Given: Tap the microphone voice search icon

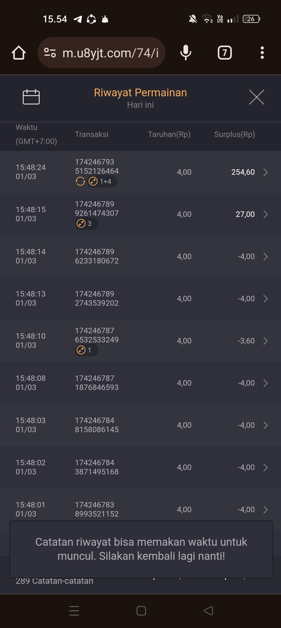Looking at the screenshot, I should click(x=186, y=53).
